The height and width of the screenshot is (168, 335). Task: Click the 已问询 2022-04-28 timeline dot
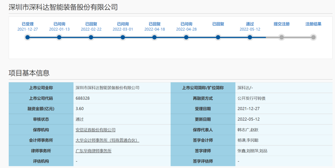pos(186,37)
